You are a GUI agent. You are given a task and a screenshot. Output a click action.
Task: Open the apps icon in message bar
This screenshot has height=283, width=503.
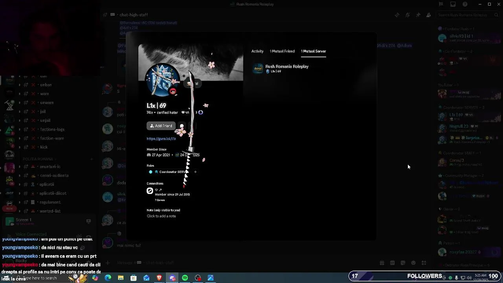[x=424, y=263]
